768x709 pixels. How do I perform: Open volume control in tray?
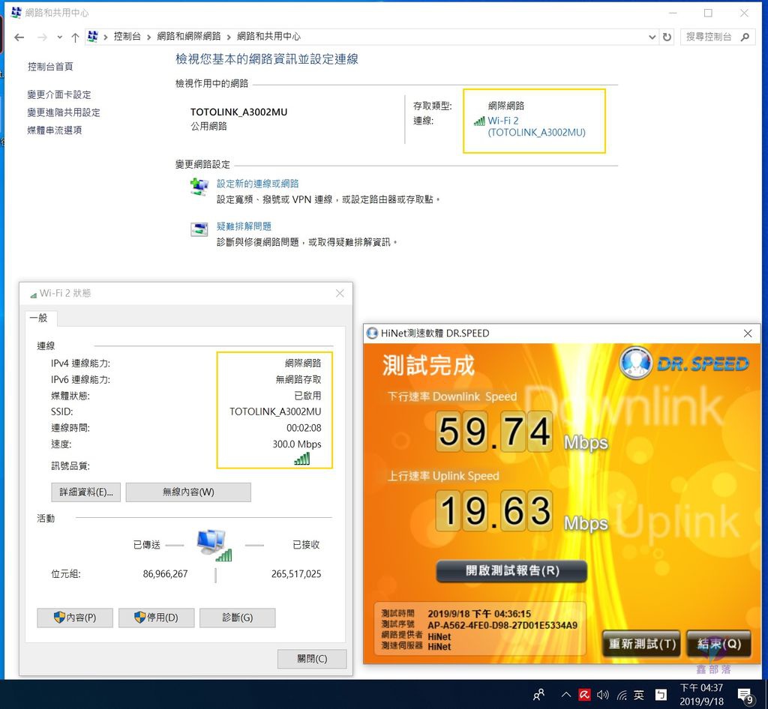tap(603, 694)
